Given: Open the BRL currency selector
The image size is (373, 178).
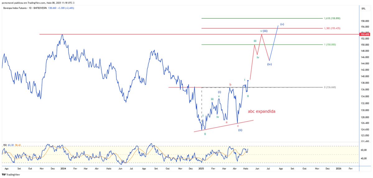Looking at the screenshot, I should point(364,9).
